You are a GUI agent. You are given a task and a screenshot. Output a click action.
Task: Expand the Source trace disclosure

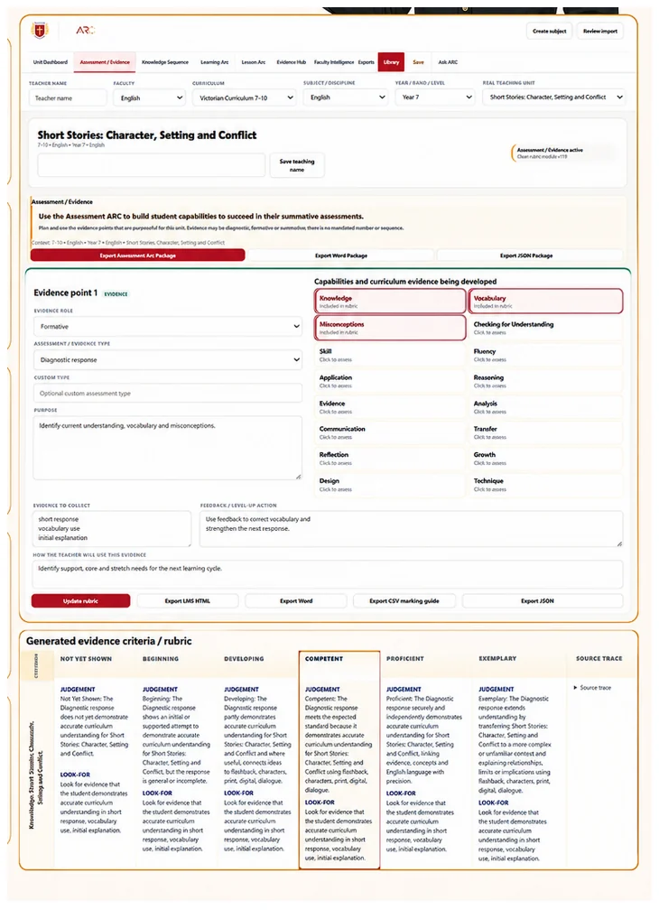pyautogui.click(x=592, y=688)
